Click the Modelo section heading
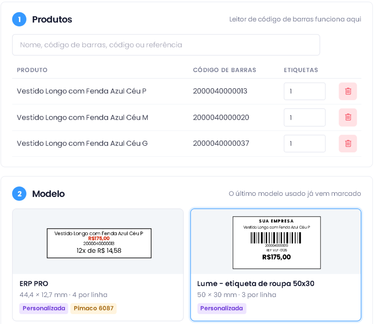 tap(49, 194)
